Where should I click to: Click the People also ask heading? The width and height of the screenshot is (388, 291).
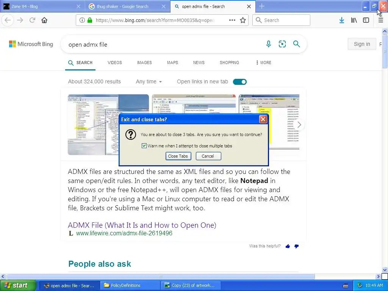[100, 264]
